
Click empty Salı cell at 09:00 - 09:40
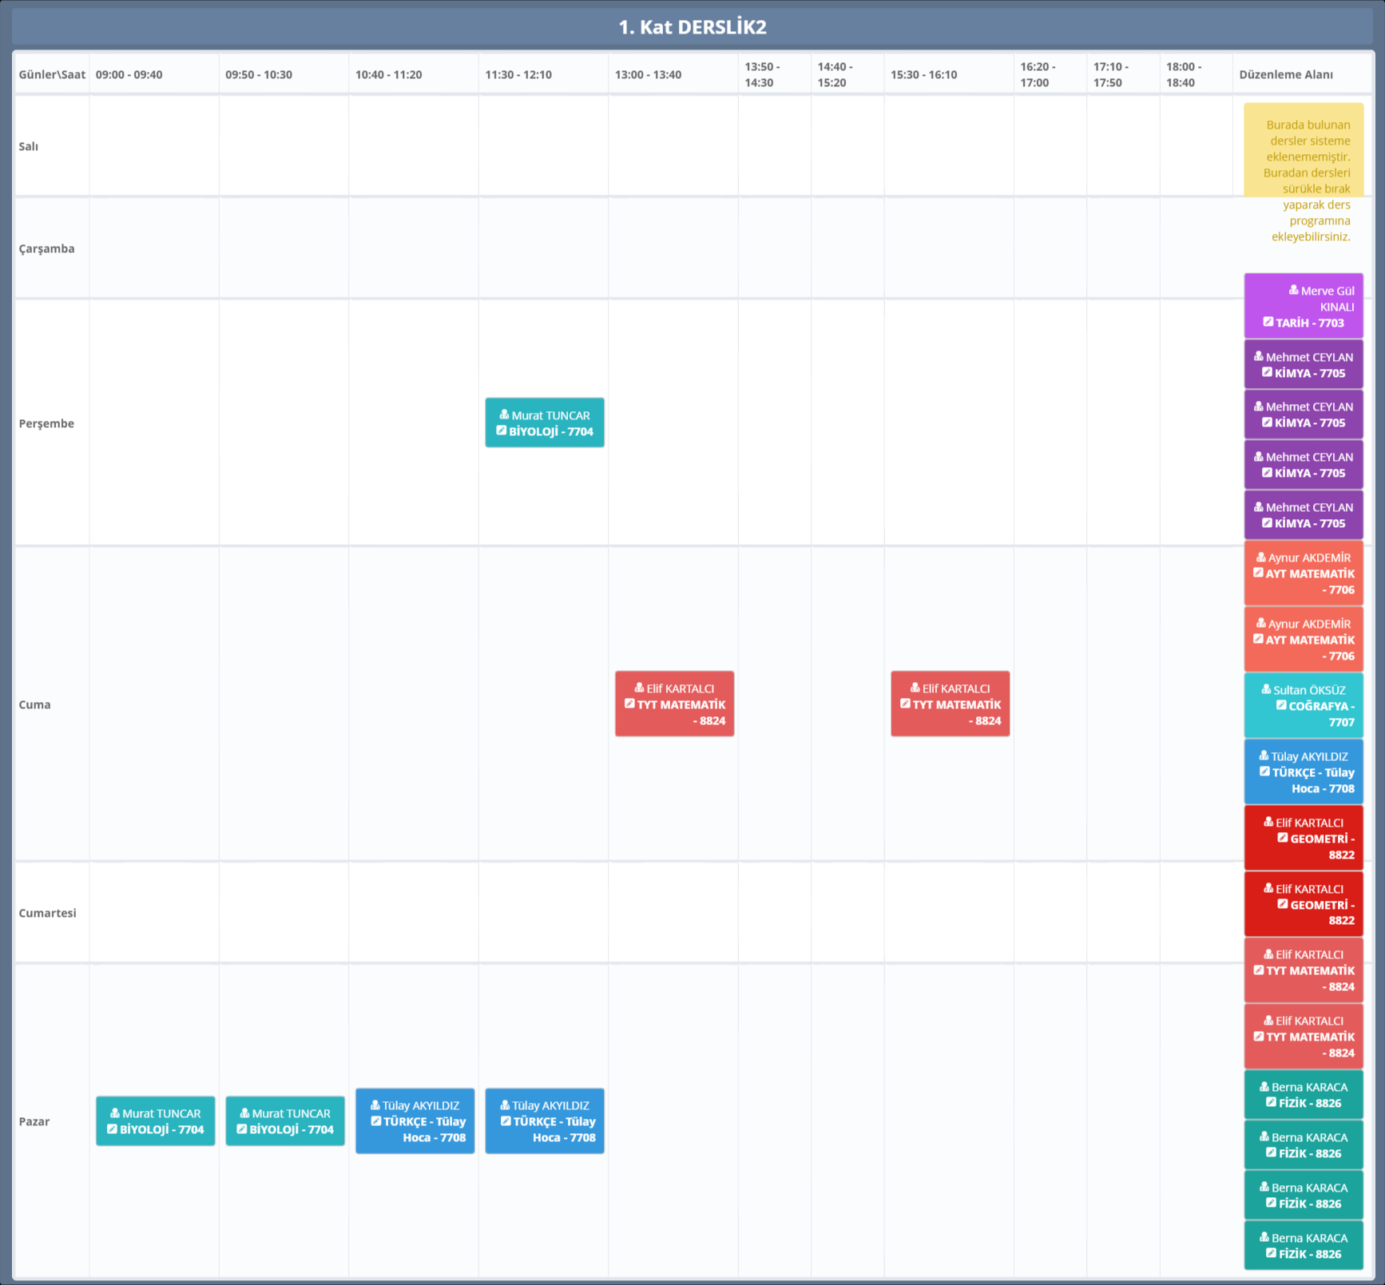(154, 146)
